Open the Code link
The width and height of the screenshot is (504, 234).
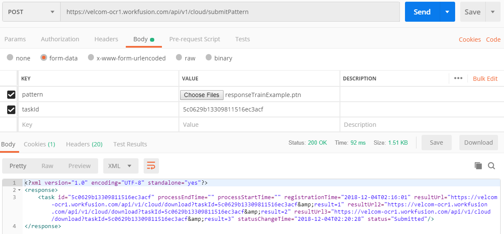pos(493,40)
